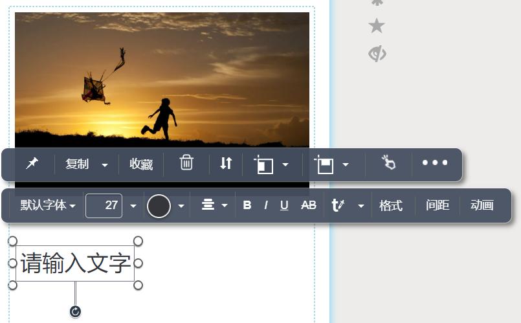Viewport: 521px width, 323px height.
Task: Click the top-left resize handle of text box
Action: click(12, 241)
